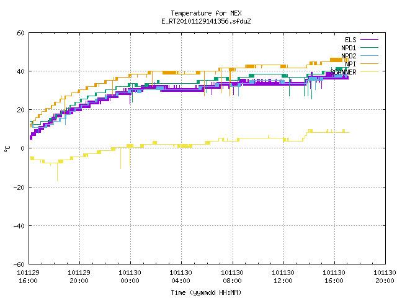
Task: Click the 60 y-axis tick label
Action: (x=20, y=33)
